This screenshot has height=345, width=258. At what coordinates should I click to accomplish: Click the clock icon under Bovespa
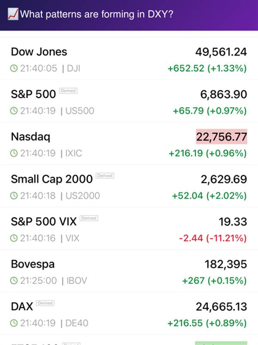14,281
